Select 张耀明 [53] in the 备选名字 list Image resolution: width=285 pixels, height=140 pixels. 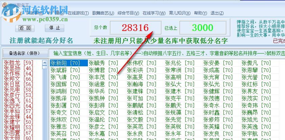pyautogui.click(x=19, y=127)
